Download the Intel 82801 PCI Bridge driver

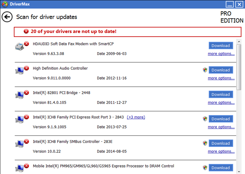pyautogui.click(x=221, y=94)
